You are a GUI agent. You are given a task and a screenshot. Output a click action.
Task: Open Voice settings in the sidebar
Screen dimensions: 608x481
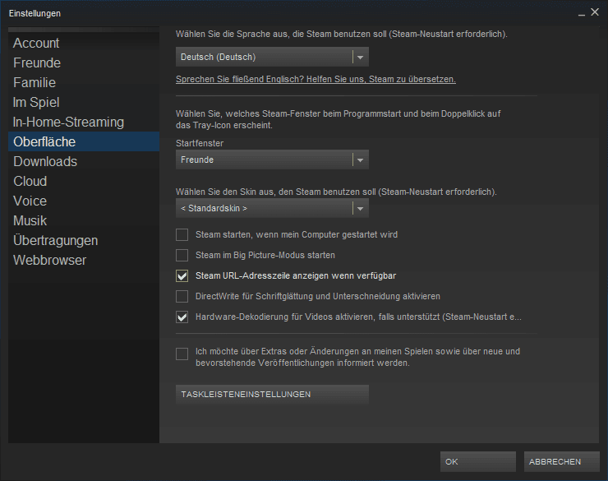[x=84, y=201]
